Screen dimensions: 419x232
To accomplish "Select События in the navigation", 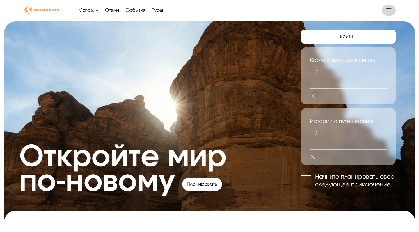I will coord(135,10).
